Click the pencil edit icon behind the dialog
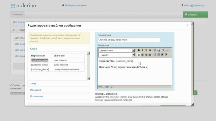The image size is (216, 121). [x=13, y=30]
